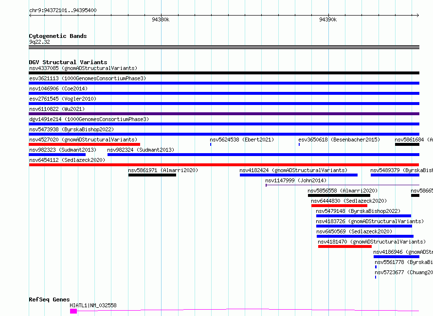Select the red nsv4527020 gnomAD variant bar
The height and width of the screenshot is (316, 433).
pos(85,144)
